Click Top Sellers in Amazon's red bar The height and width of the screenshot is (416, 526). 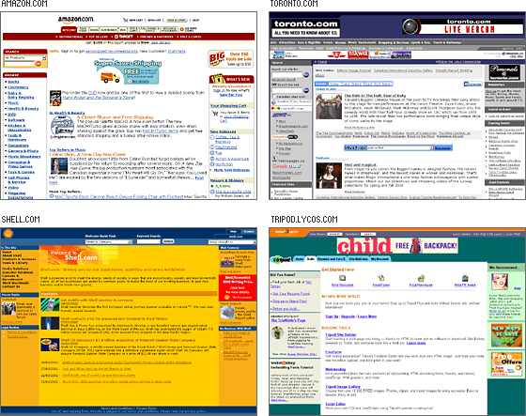coord(98,37)
